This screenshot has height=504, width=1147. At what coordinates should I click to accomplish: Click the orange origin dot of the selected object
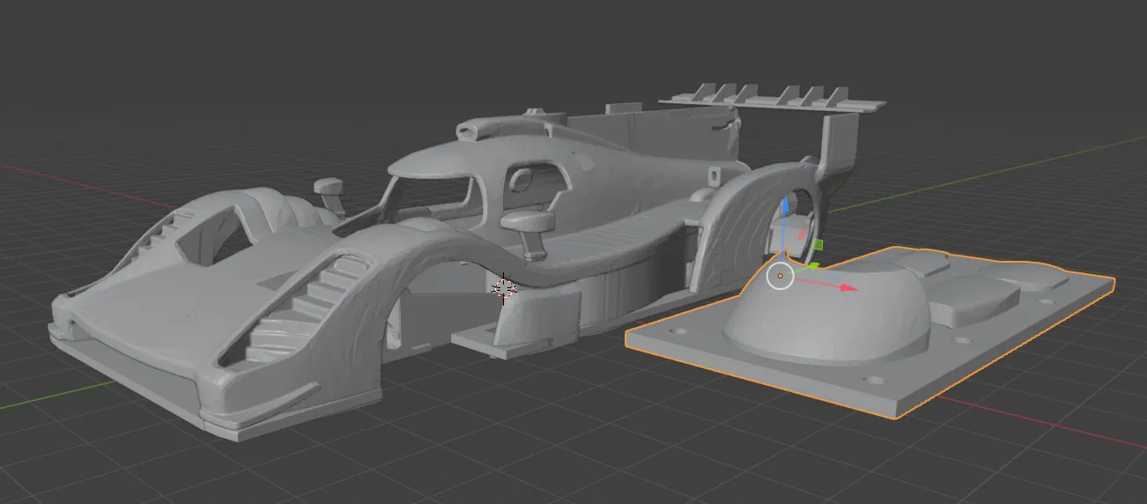point(781,276)
